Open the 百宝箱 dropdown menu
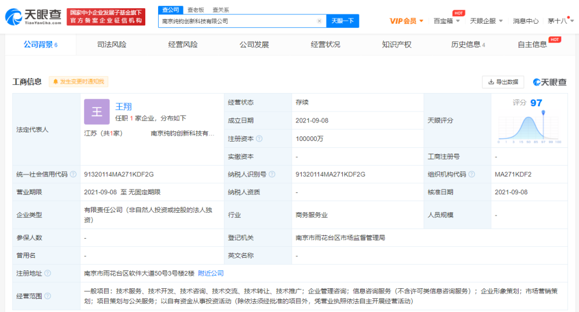This screenshot has width=579, height=312. click(x=446, y=21)
